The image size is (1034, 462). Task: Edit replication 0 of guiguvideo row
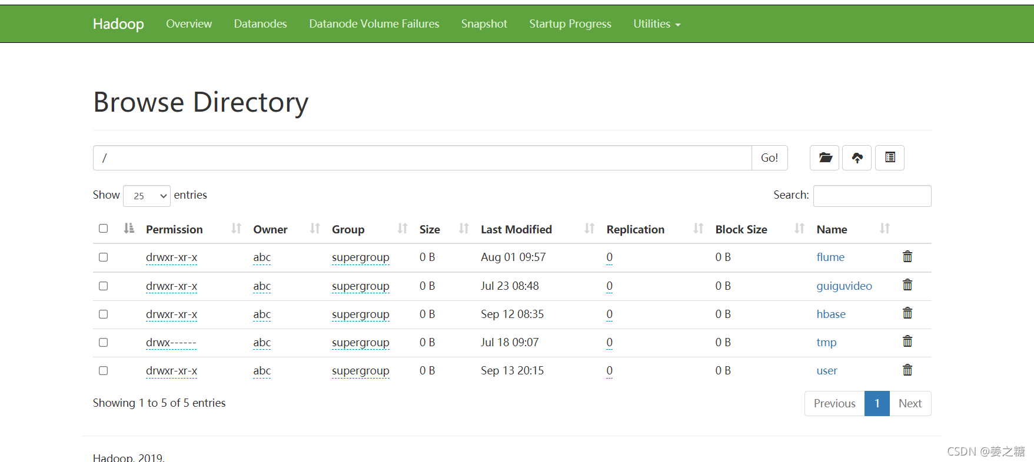pos(610,286)
